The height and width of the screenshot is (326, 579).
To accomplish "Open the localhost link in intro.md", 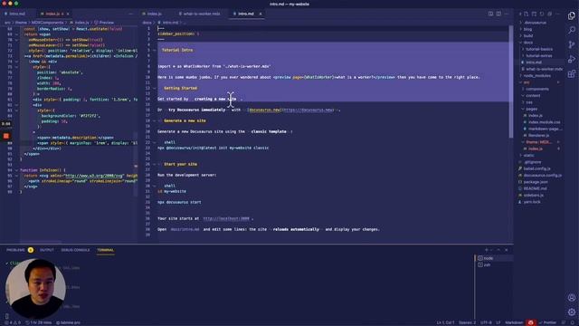I will 226,218.
